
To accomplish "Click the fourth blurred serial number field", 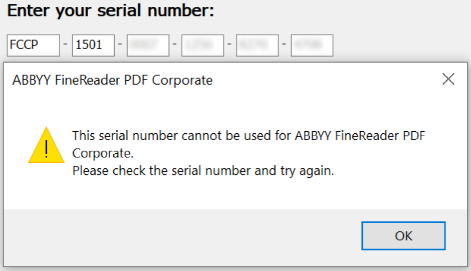I will [203, 46].
